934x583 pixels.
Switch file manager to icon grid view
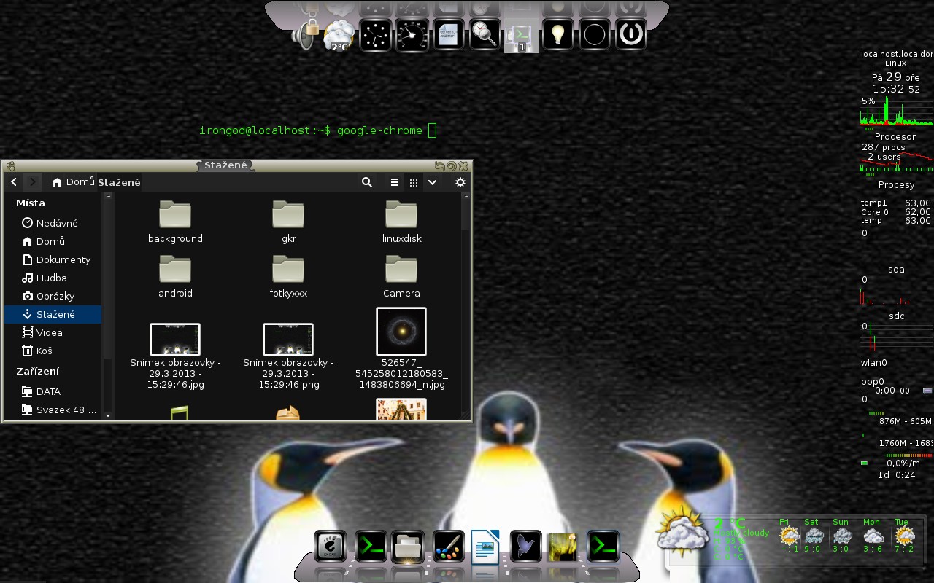(414, 182)
